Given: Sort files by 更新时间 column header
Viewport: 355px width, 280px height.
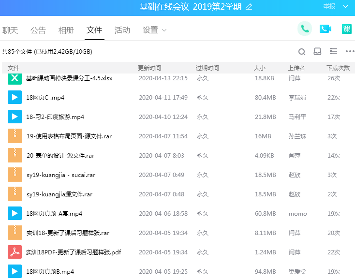Looking at the screenshot, I should click(x=149, y=68).
